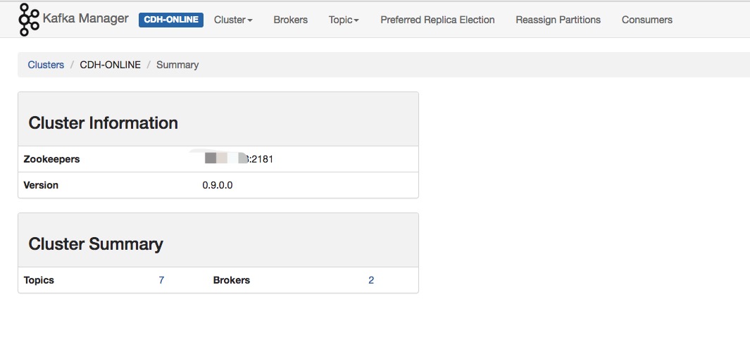Viewport: 750px width, 349px height.
Task: Expand the Topic dropdown menu
Action: [344, 20]
